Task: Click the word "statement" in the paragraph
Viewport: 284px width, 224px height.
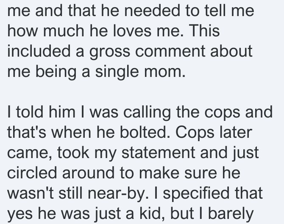Action: point(158,153)
